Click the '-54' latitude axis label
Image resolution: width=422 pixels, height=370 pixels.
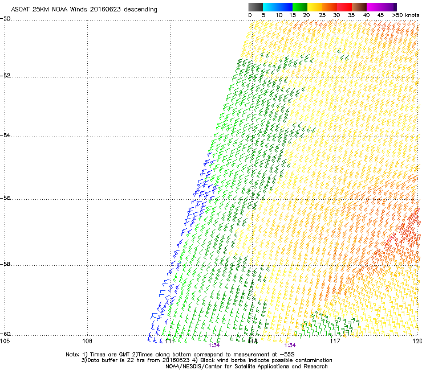(x=5, y=135)
